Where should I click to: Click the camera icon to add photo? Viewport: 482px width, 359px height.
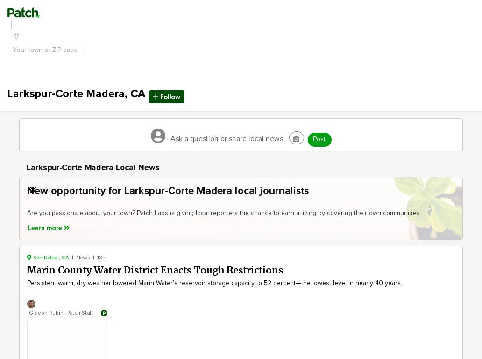point(296,138)
